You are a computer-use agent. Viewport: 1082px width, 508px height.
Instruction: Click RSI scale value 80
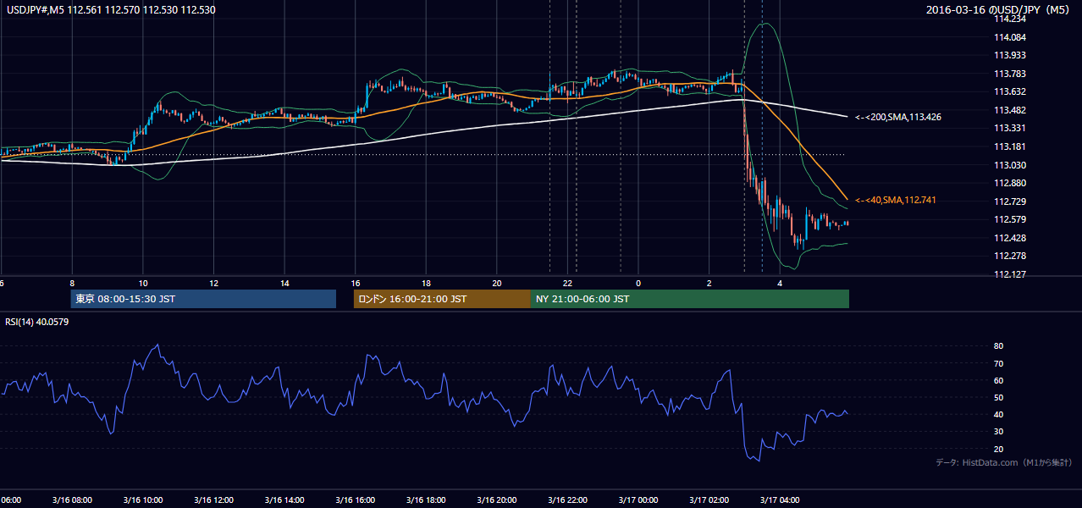pyautogui.click(x=999, y=346)
